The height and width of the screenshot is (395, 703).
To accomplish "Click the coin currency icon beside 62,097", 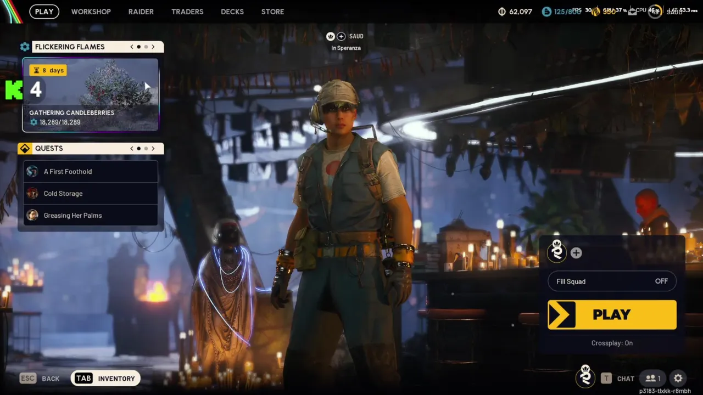I will [501, 12].
